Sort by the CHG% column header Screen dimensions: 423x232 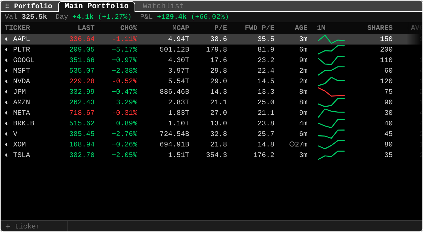pyautogui.click(x=129, y=28)
